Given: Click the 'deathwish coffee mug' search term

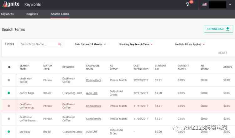Looking at the screenshot, I should point(27,106).
